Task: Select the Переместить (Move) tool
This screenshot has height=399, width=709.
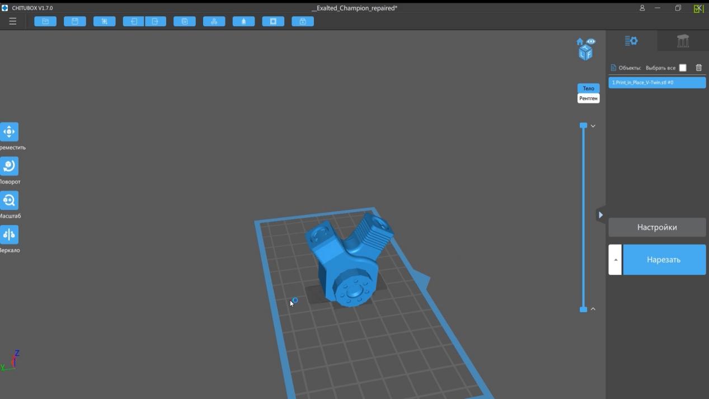Action: point(10,132)
